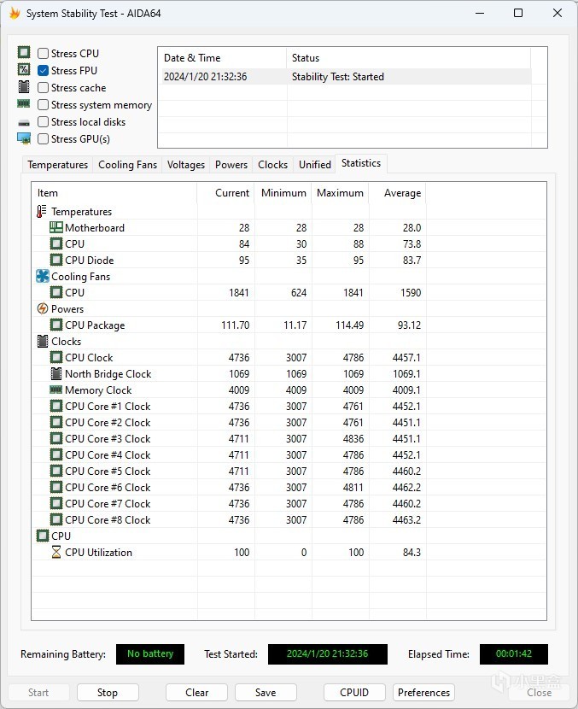
Task: Open the Powers tab
Action: pos(231,165)
